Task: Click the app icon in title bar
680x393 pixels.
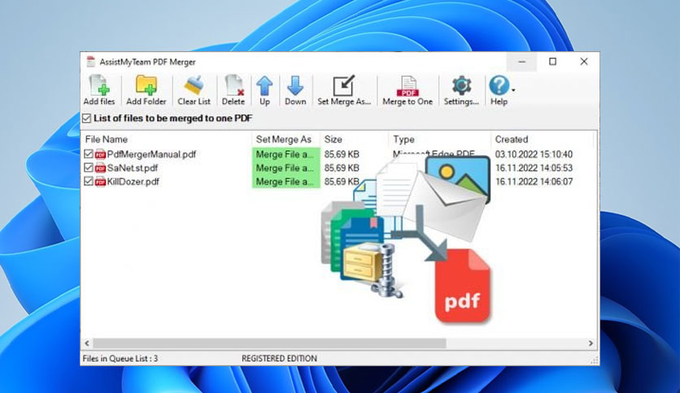Action: click(x=90, y=62)
